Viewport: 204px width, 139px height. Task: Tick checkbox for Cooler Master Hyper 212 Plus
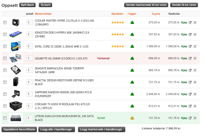[x=5, y=23]
